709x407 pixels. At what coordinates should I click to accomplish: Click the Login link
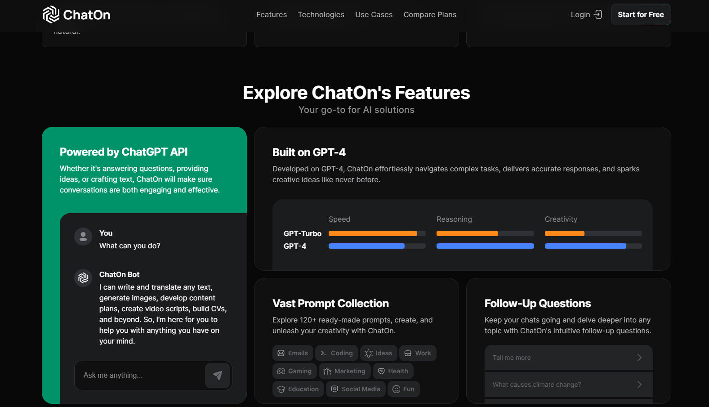click(x=586, y=14)
